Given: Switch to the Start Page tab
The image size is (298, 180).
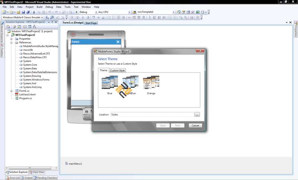Looking at the screenshot, I should [x=91, y=23].
